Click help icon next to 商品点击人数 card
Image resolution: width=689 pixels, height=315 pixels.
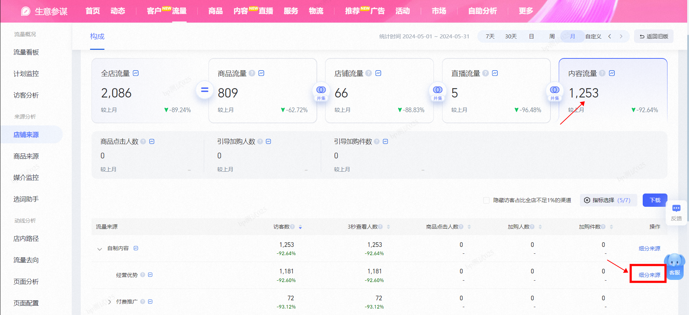pos(143,142)
